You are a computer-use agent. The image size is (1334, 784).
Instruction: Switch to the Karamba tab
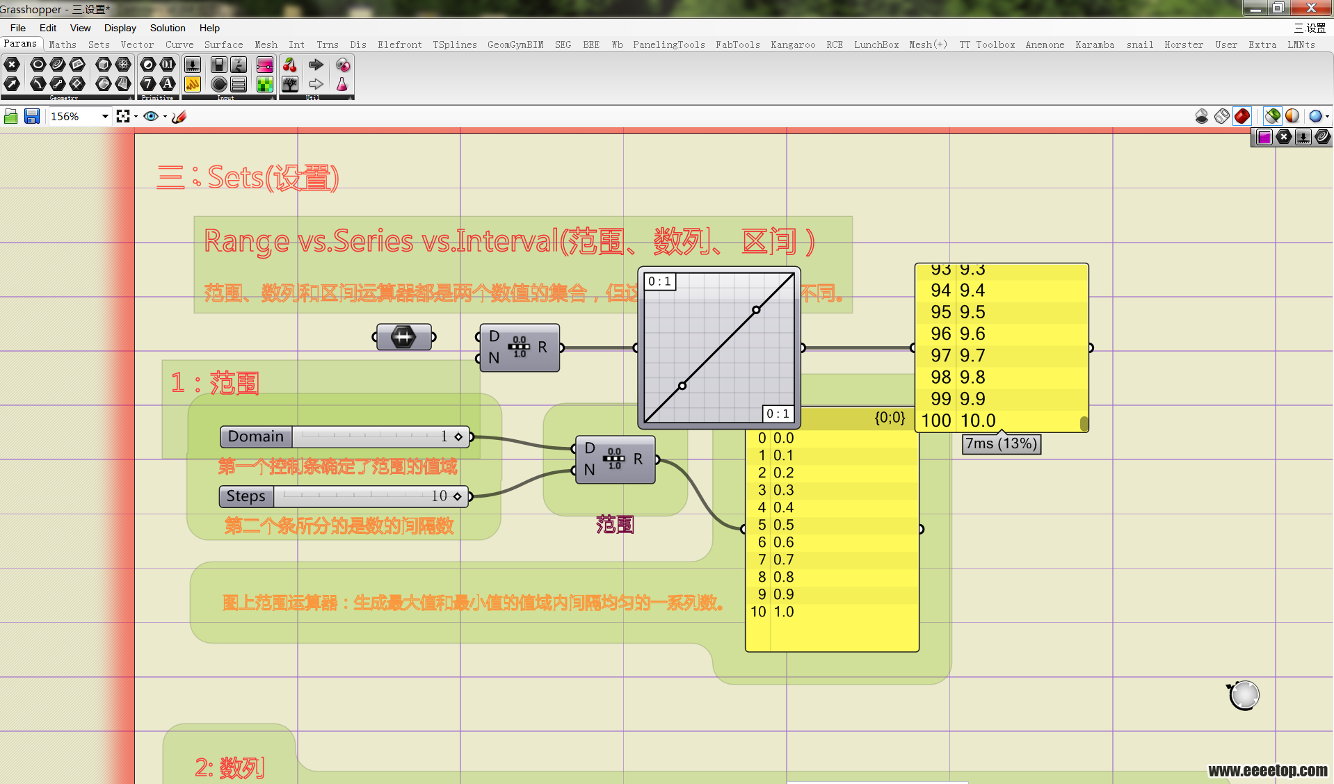click(1095, 44)
